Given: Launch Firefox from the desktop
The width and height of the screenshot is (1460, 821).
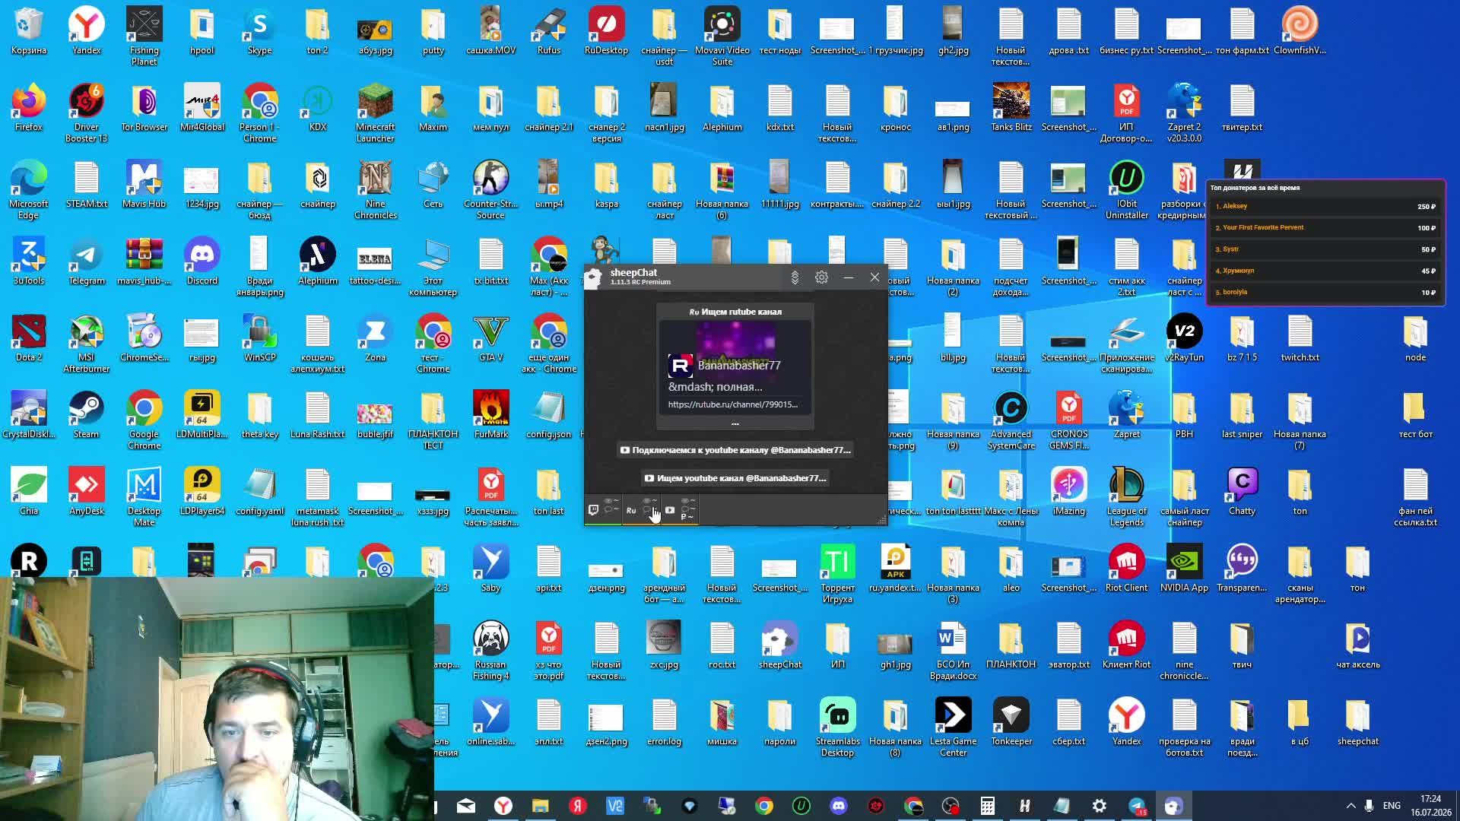Looking at the screenshot, I should (29, 109).
